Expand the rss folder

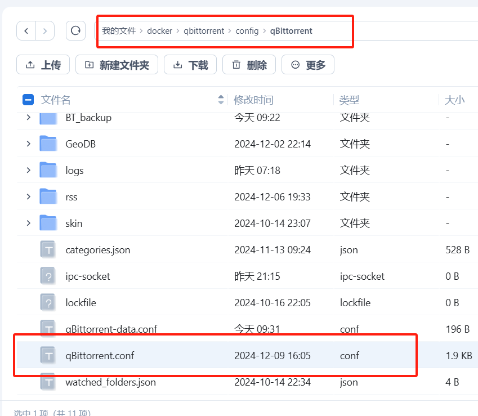(29, 196)
